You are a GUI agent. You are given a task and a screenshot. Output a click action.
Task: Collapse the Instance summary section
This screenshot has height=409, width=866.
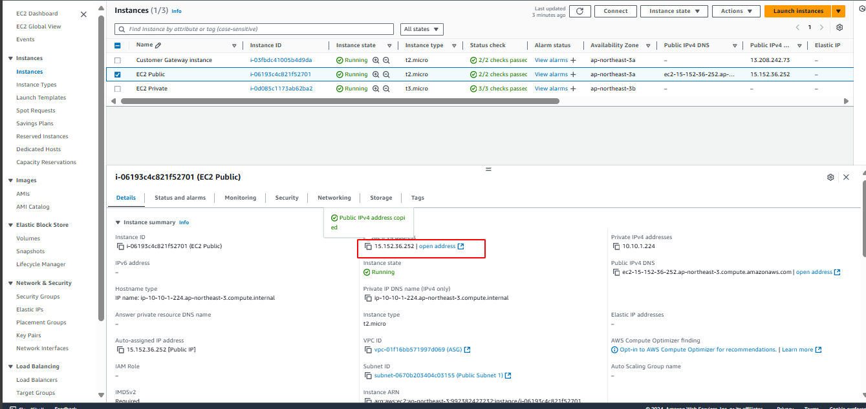tap(118, 223)
